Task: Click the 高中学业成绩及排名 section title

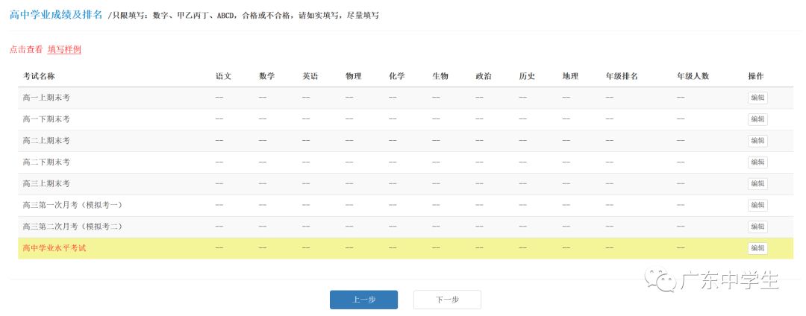Action: click(x=56, y=14)
